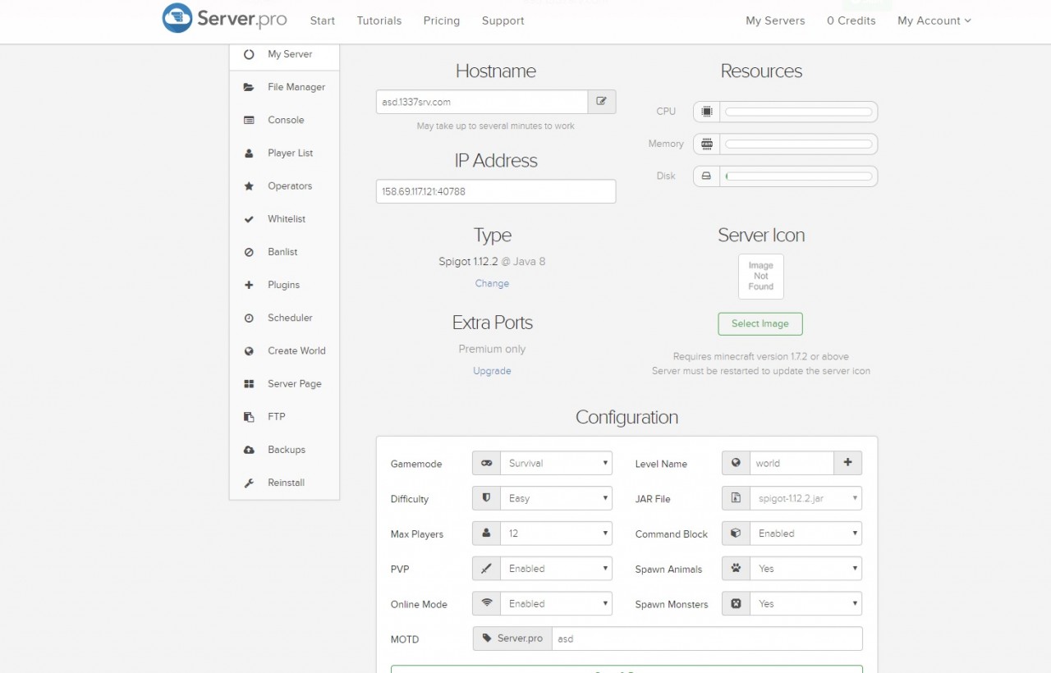Click the Spawn Monsters icon
Viewport: 1051px width, 673px height.
click(x=736, y=603)
